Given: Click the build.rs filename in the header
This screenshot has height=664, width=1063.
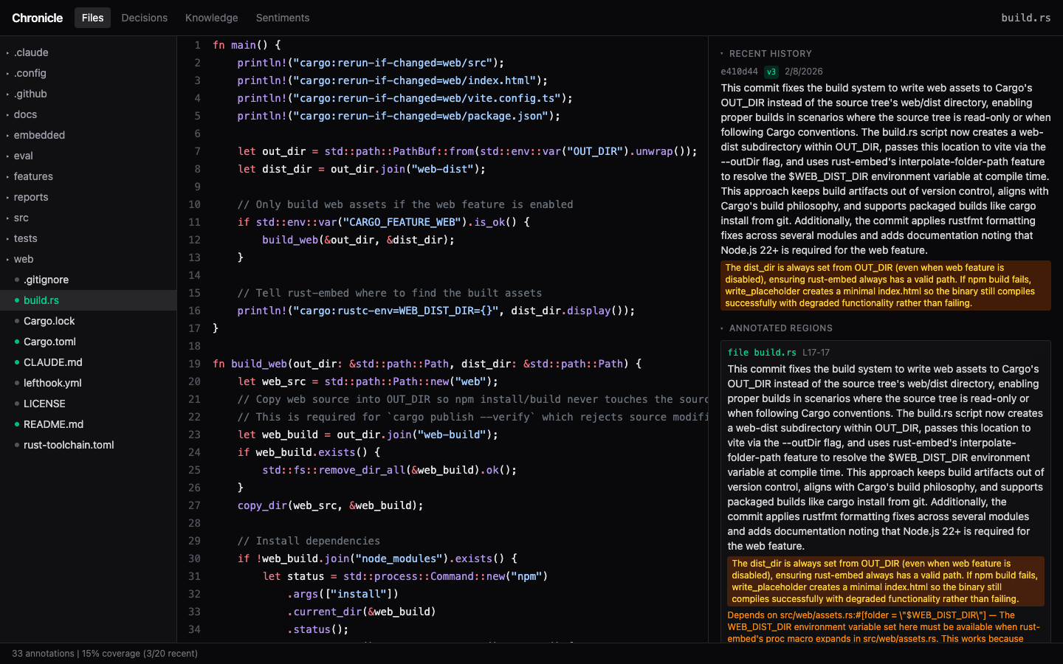Looking at the screenshot, I should [1026, 18].
